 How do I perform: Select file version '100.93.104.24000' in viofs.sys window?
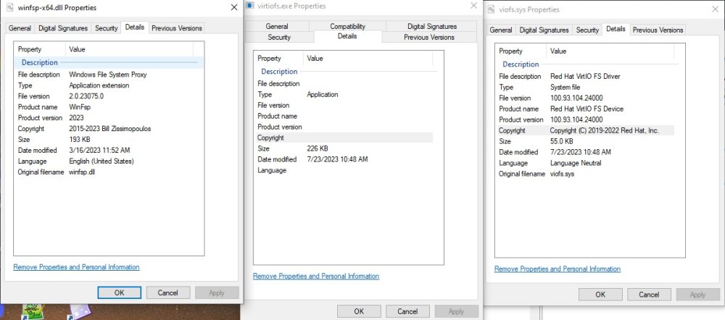point(576,98)
